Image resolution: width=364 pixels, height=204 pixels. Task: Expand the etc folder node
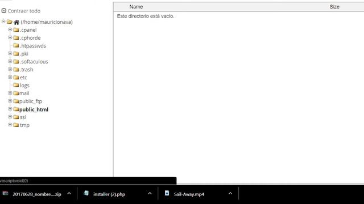[10, 77]
